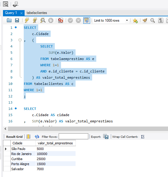This screenshot has width=168, height=177.
Task: Click the Result Grid button
Action: coord(14,137)
